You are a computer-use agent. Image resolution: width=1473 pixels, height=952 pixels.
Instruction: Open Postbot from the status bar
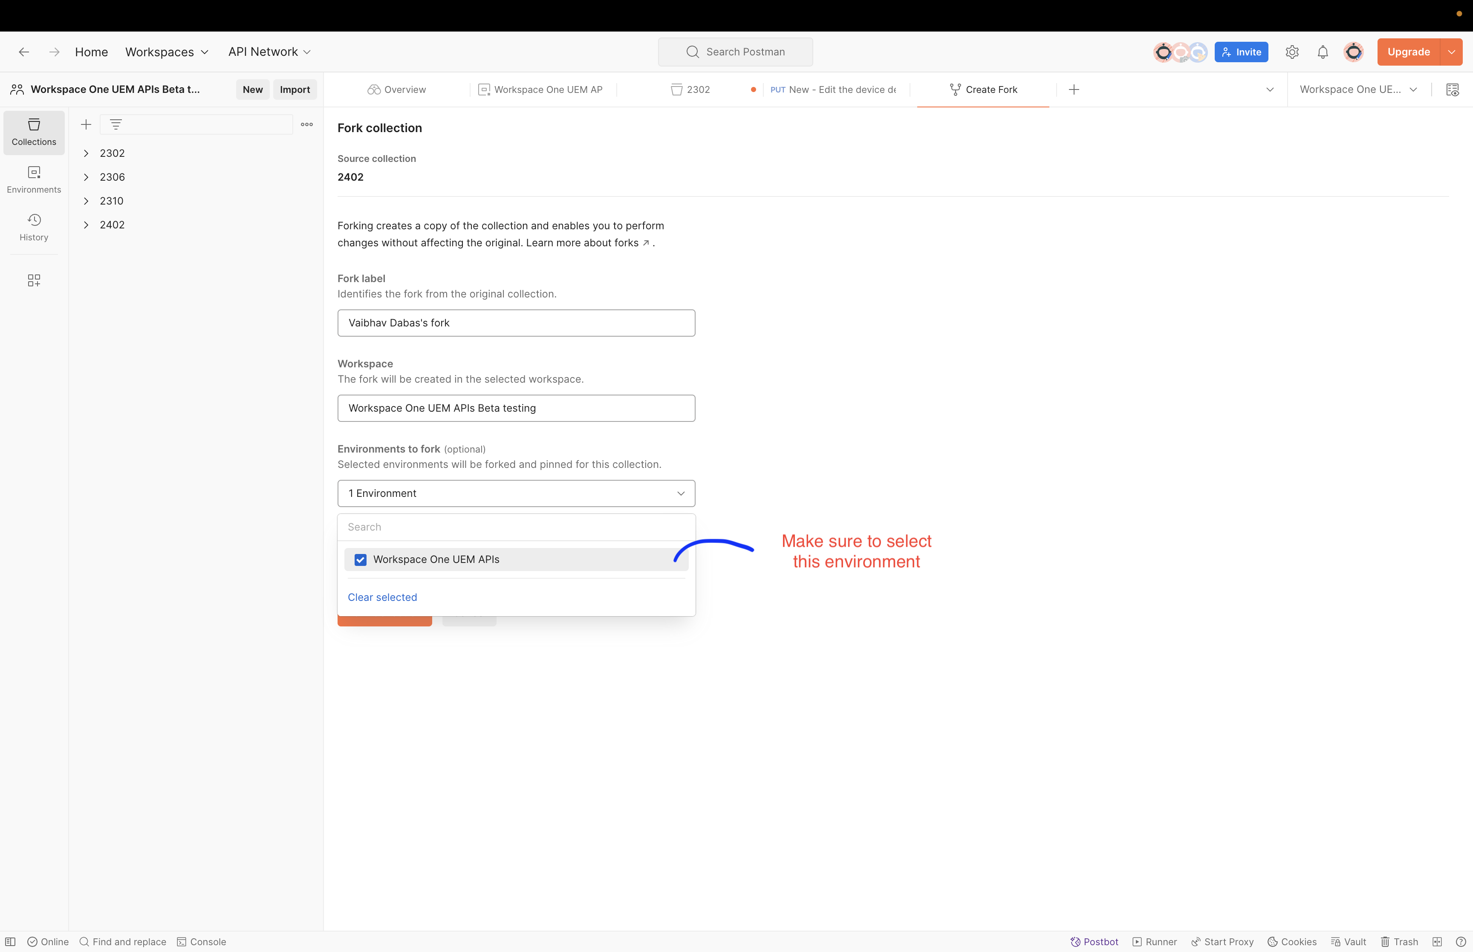[x=1094, y=941]
